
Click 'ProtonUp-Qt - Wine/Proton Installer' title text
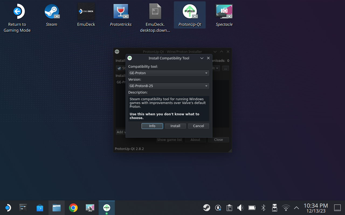172,52
